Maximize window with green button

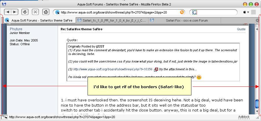point(251,4)
